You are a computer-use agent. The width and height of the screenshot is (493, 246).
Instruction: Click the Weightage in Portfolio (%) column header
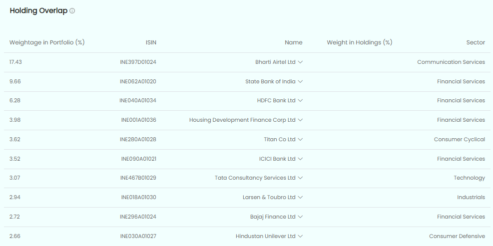click(47, 42)
